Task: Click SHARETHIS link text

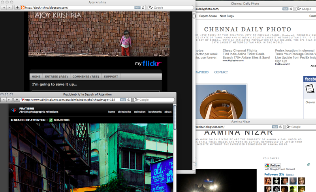Action: (62, 120)
